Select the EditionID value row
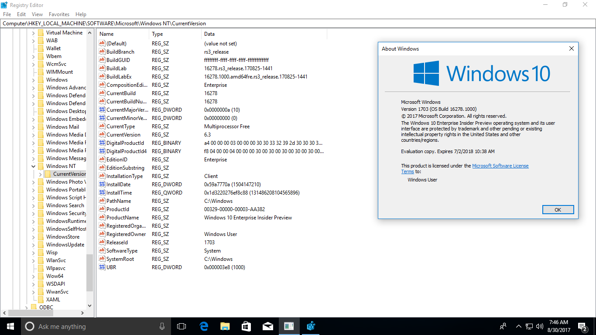 tap(211, 159)
